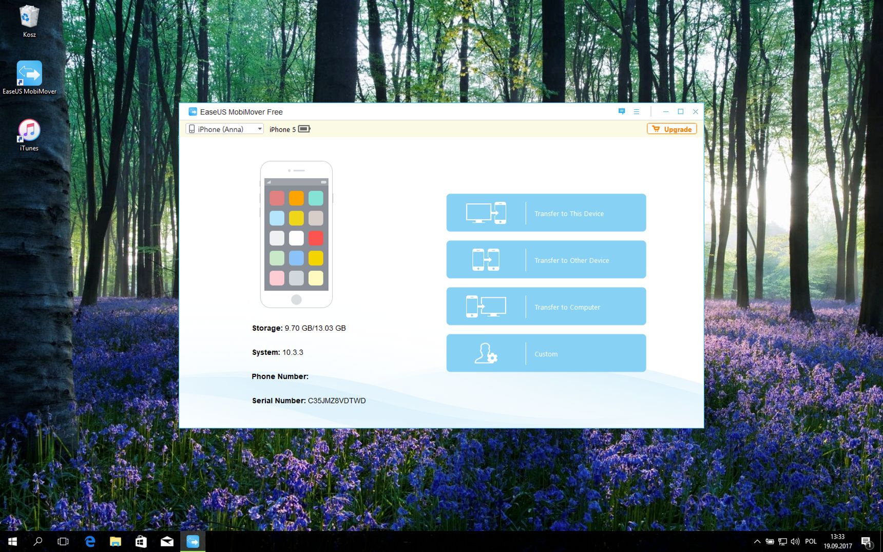Viewport: 883px width, 552px height.
Task: Launch Microsoft Edge from taskbar
Action: click(x=90, y=541)
